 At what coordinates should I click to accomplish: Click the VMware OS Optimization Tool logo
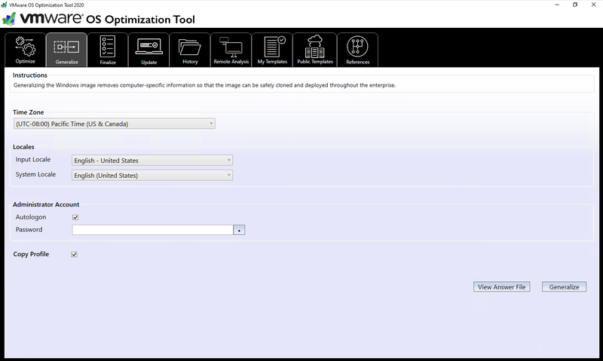click(99, 19)
